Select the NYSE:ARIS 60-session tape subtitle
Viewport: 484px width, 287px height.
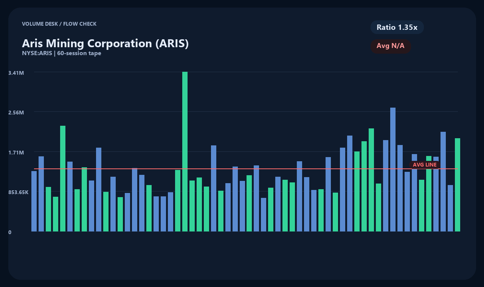coord(62,53)
